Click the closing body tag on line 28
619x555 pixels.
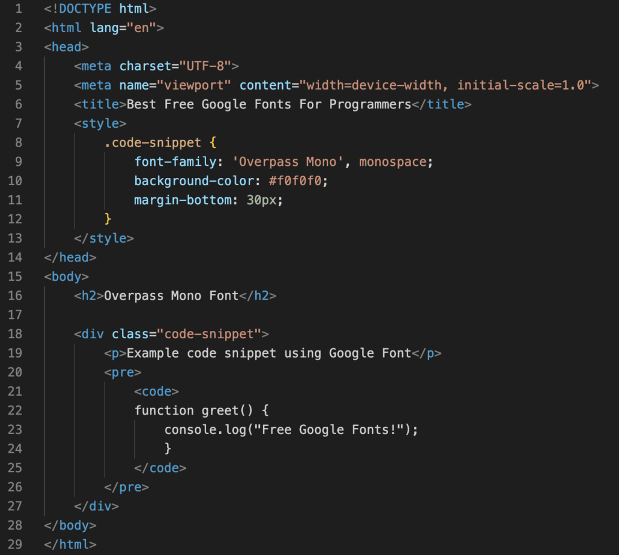[x=70, y=525]
